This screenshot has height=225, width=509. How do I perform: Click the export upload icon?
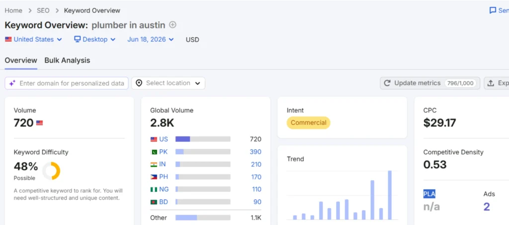[x=491, y=83]
